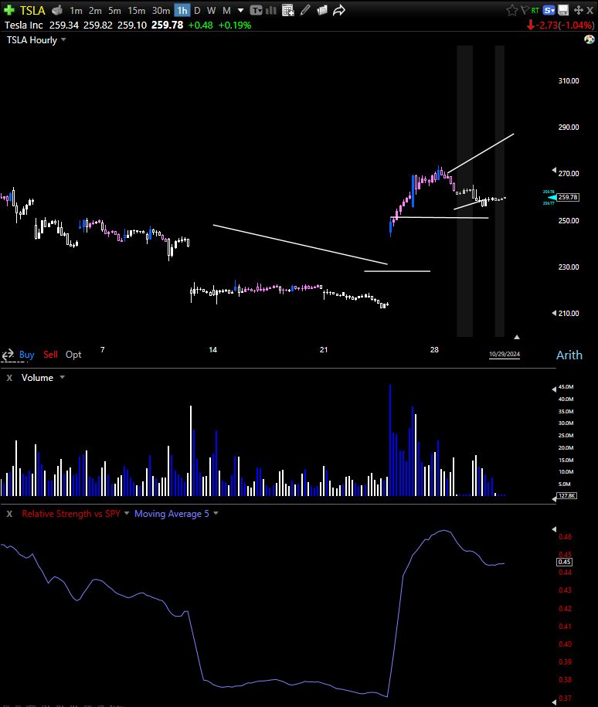The height and width of the screenshot is (707, 598).
Task: Open the color palette icon
Action: tap(590, 39)
